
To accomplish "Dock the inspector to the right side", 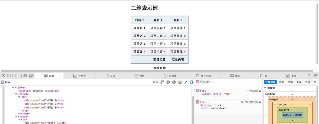I will [x=15, y=76].
